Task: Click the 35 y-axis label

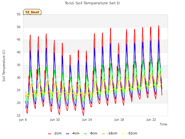Action: tap(18, 65)
